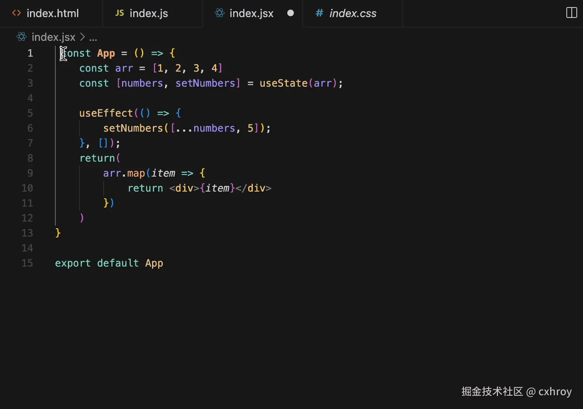Click the React icon on the index.jsx tab

click(219, 13)
